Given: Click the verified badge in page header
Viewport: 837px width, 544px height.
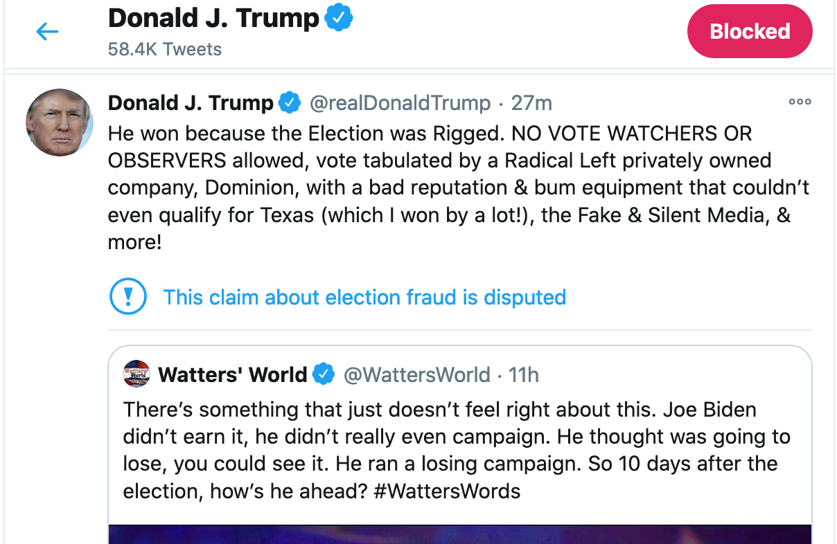Looking at the screenshot, I should pos(339,19).
